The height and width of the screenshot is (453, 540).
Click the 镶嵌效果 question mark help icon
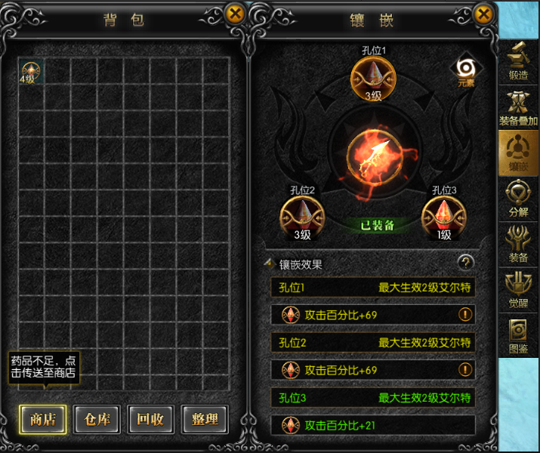466,263
